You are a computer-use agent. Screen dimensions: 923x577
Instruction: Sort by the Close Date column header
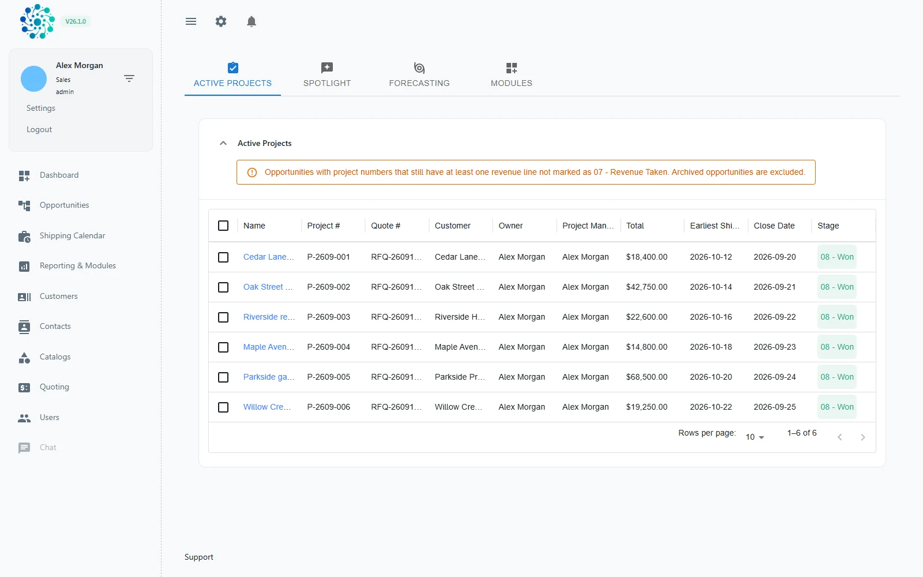tap(774, 226)
